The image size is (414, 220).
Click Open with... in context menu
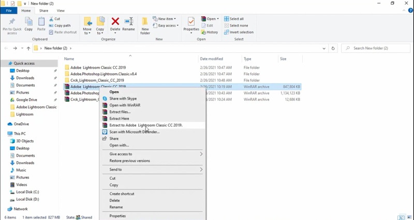click(152, 145)
